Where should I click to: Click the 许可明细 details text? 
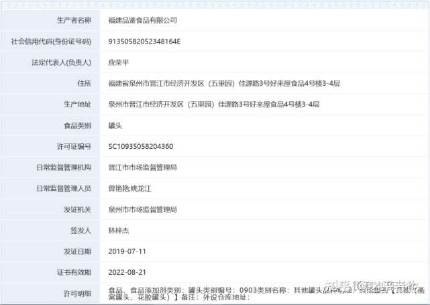266,294
